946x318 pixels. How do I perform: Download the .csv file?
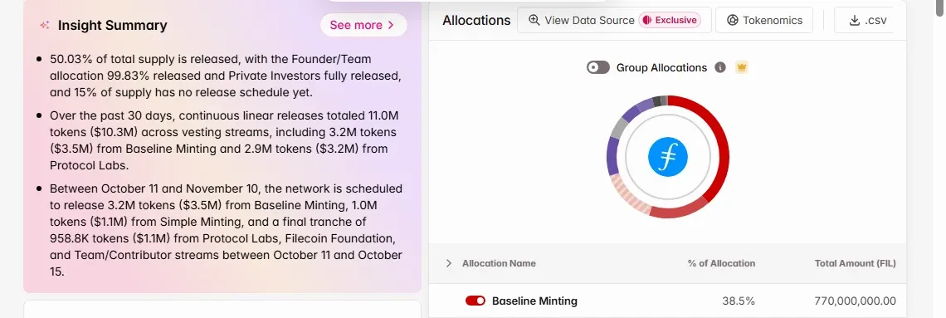tap(863, 20)
